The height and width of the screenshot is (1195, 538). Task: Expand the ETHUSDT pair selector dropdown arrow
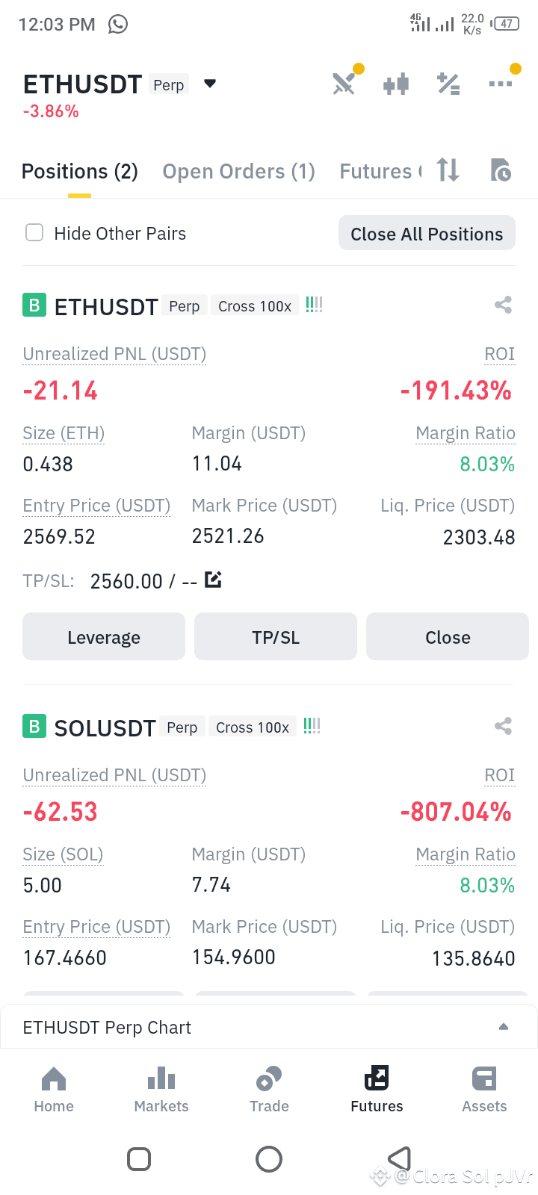[210, 84]
